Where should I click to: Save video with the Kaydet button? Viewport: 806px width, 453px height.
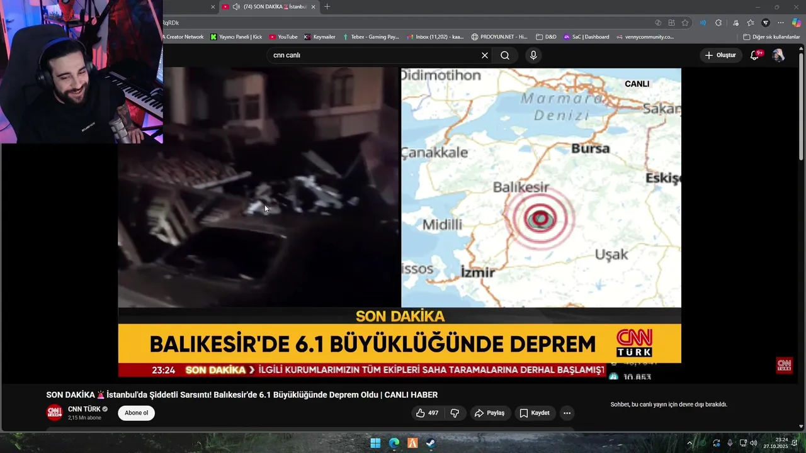[x=535, y=413]
